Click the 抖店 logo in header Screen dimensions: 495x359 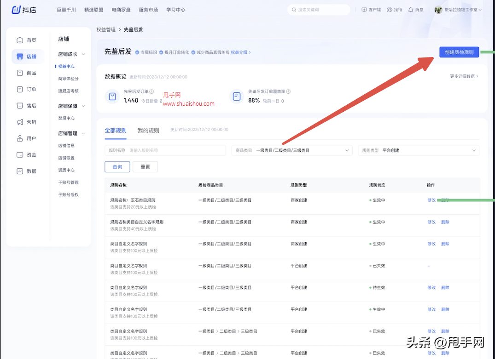point(24,10)
